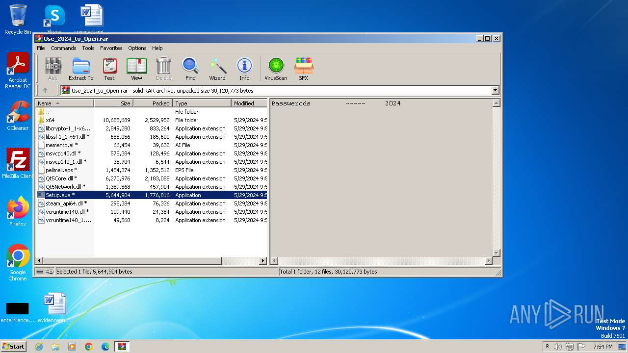This screenshot has width=628, height=353.
Task: Click the volume tray icon
Action: pos(558,347)
